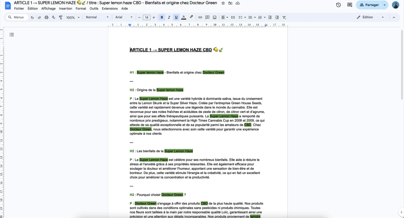Open the Extensions menu

point(110,8)
